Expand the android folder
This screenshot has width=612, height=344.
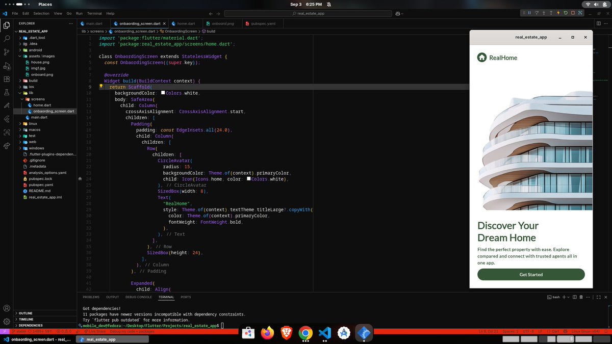[x=35, y=50]
